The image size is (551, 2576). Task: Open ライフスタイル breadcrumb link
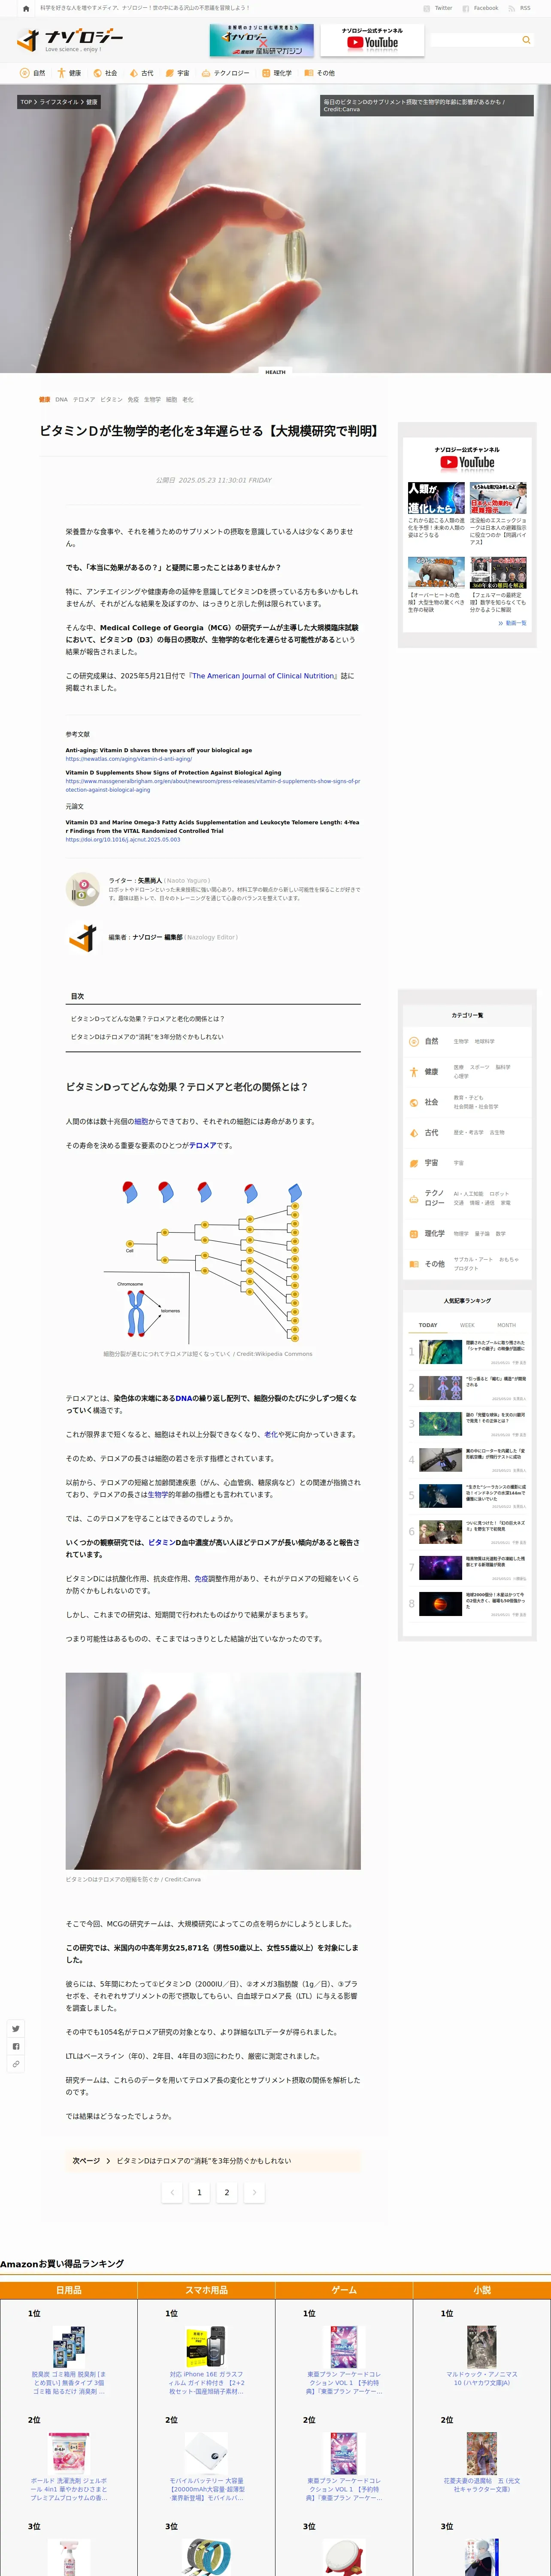point(58,102)
